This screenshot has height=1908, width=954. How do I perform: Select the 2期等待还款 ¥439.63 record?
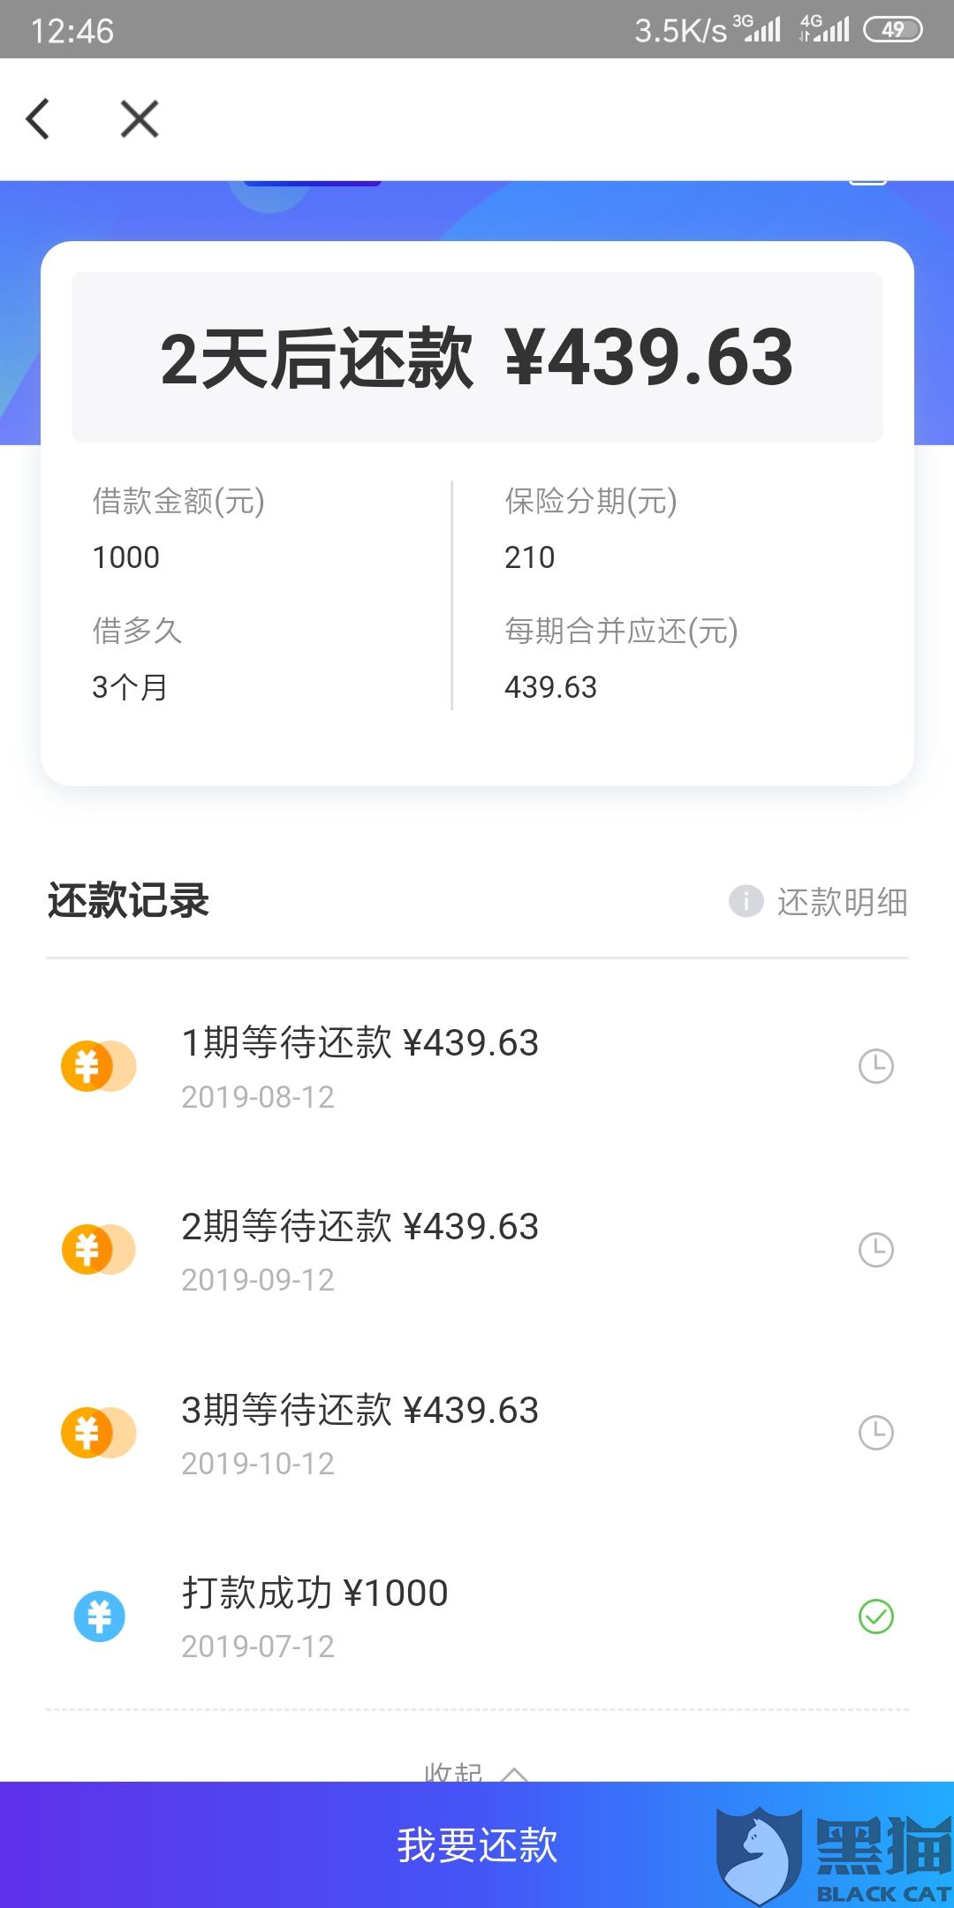477,1250
